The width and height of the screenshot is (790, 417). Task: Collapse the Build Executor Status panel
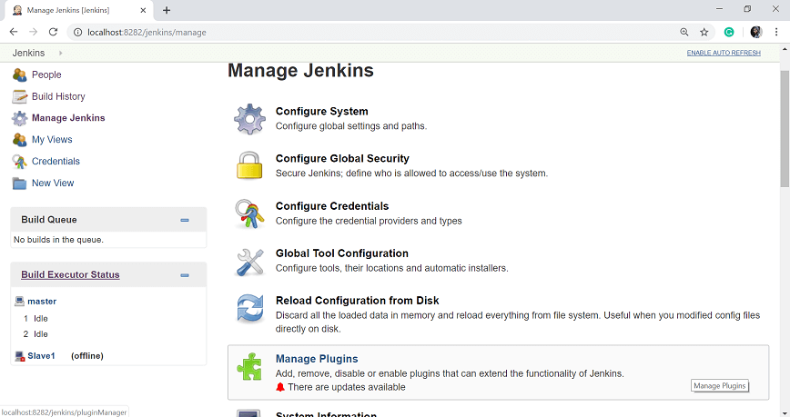click(185, 275)
